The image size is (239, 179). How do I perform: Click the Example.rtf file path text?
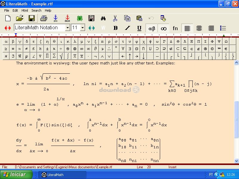(63, 167)
